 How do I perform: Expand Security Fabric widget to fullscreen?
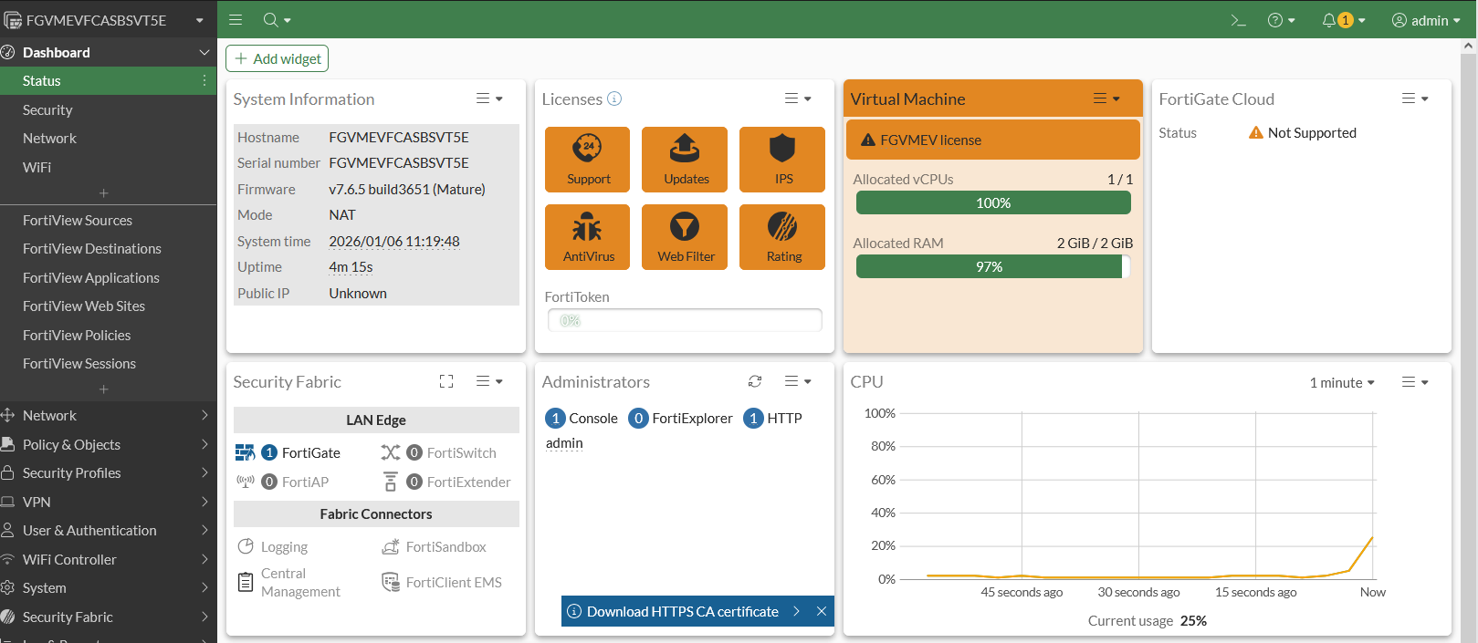pyautogui.click(x=446, y=381)
